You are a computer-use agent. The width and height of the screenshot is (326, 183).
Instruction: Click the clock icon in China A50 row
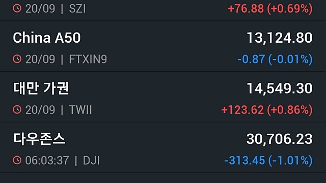pyautogui.click(x=17, y=59)
